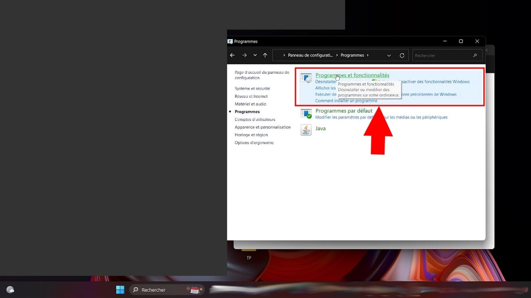Open the Windows Start menu
Screen dimensions: 531x298
coord(120,290)
